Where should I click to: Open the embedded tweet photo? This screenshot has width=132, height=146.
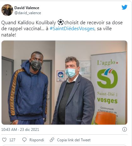64,82
